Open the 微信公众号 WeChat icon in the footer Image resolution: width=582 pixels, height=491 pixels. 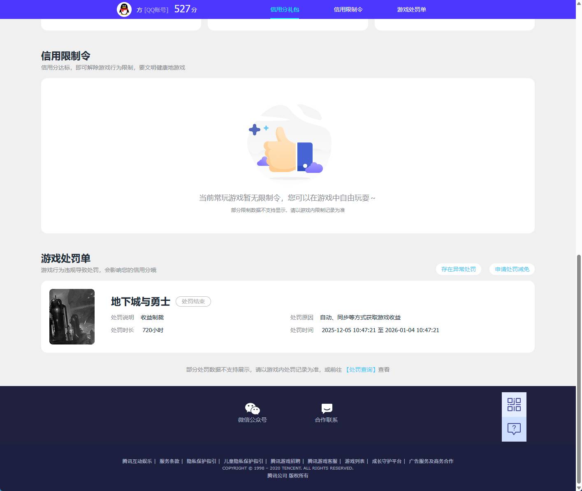pyautogui.click(x=252, y=409)
